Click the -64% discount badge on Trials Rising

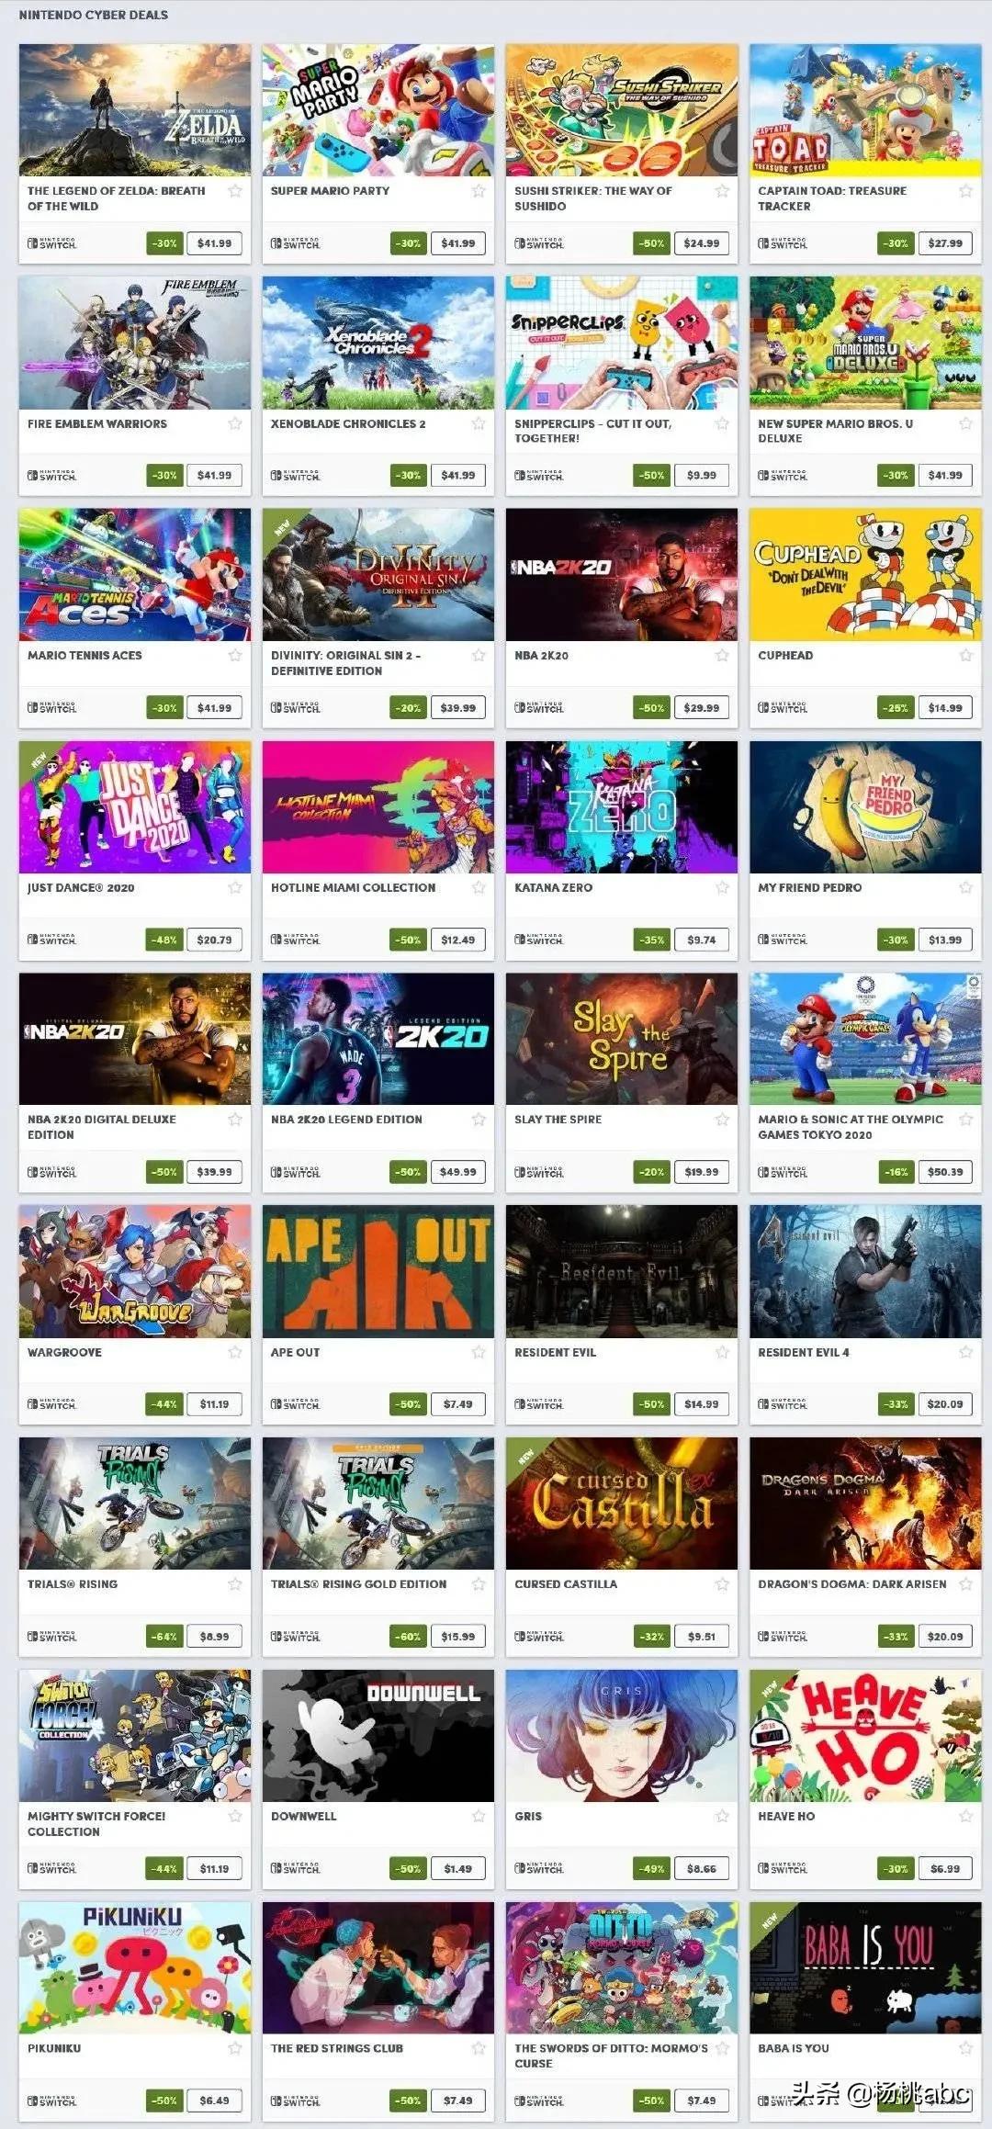pyautogui.click(x=165, y=1637)
